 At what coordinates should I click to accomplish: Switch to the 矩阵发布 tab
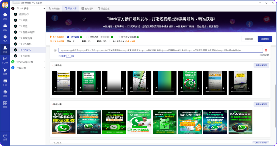pos(71,9)
